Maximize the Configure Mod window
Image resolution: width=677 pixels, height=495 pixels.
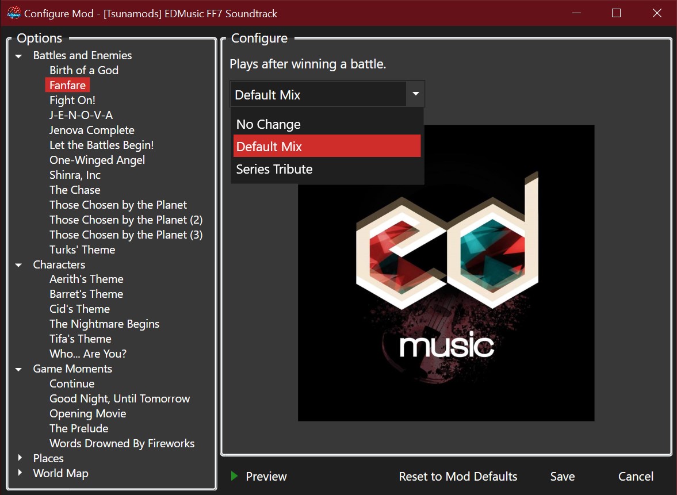(x=617, y=13)
